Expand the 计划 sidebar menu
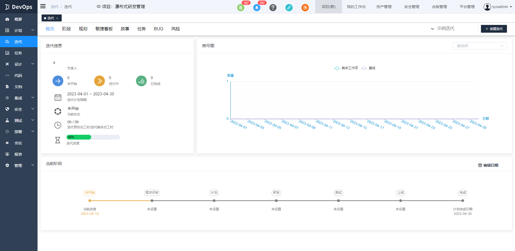 [19, 31]
